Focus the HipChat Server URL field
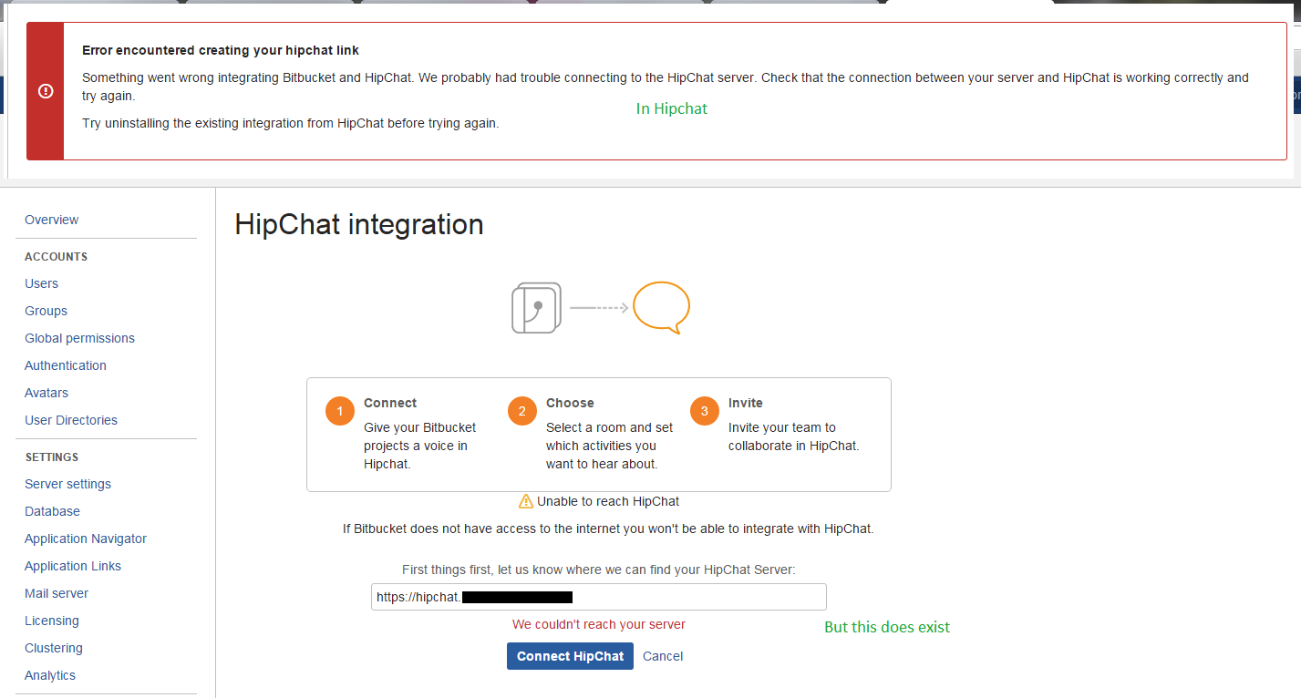The height and width of the screenshot is (698, 1301). click(x=599, y=597)
